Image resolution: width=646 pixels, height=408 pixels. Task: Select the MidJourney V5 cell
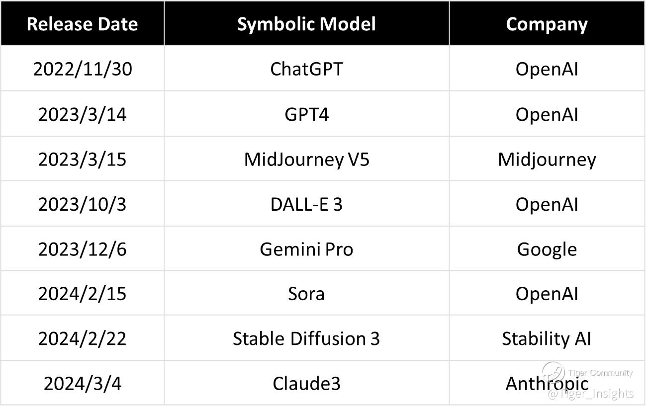click(306, 160)
